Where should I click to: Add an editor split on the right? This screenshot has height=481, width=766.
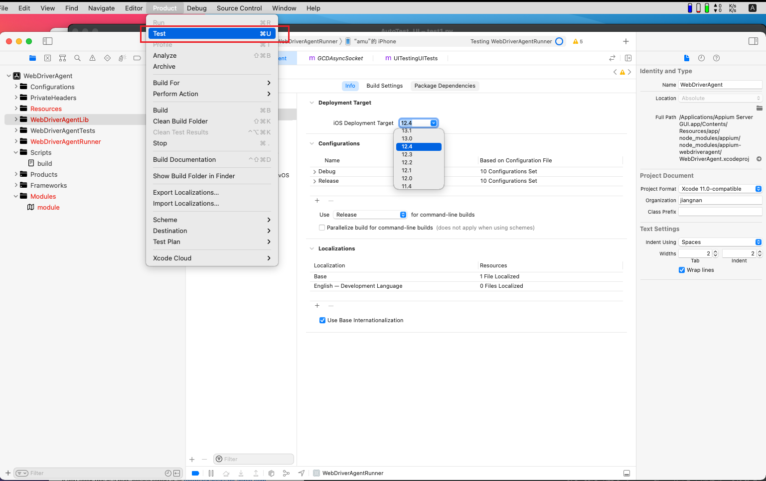coord(628,58)
